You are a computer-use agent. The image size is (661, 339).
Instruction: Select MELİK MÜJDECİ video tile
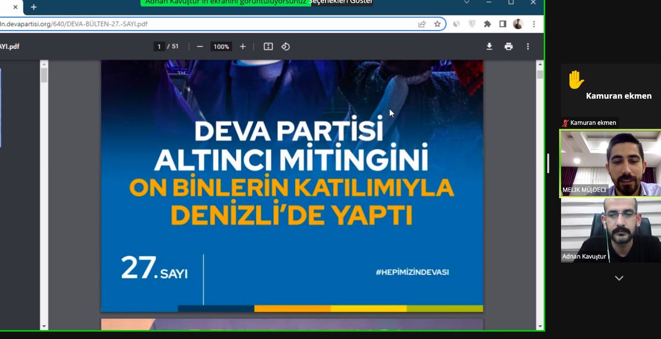point(610,163)
